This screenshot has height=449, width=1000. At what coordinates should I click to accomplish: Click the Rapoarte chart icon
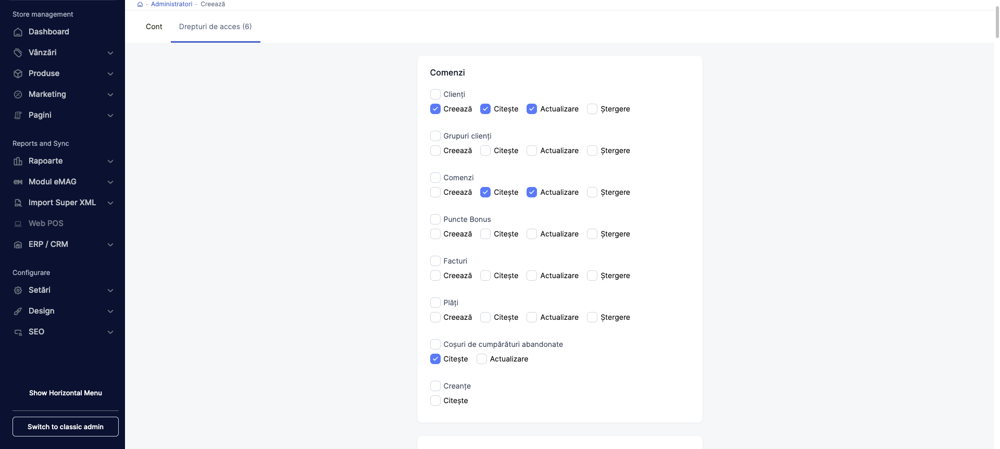(x=18, y=161)
